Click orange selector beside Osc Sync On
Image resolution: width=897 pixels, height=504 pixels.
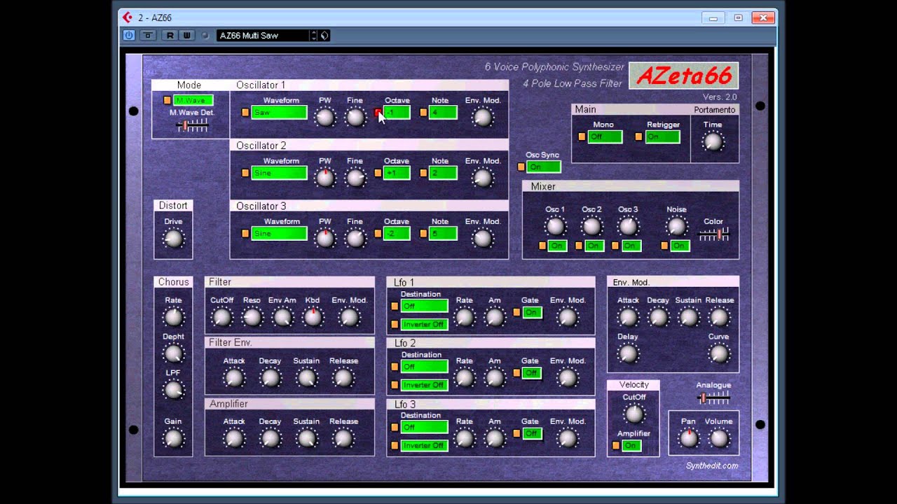point(521,167)
